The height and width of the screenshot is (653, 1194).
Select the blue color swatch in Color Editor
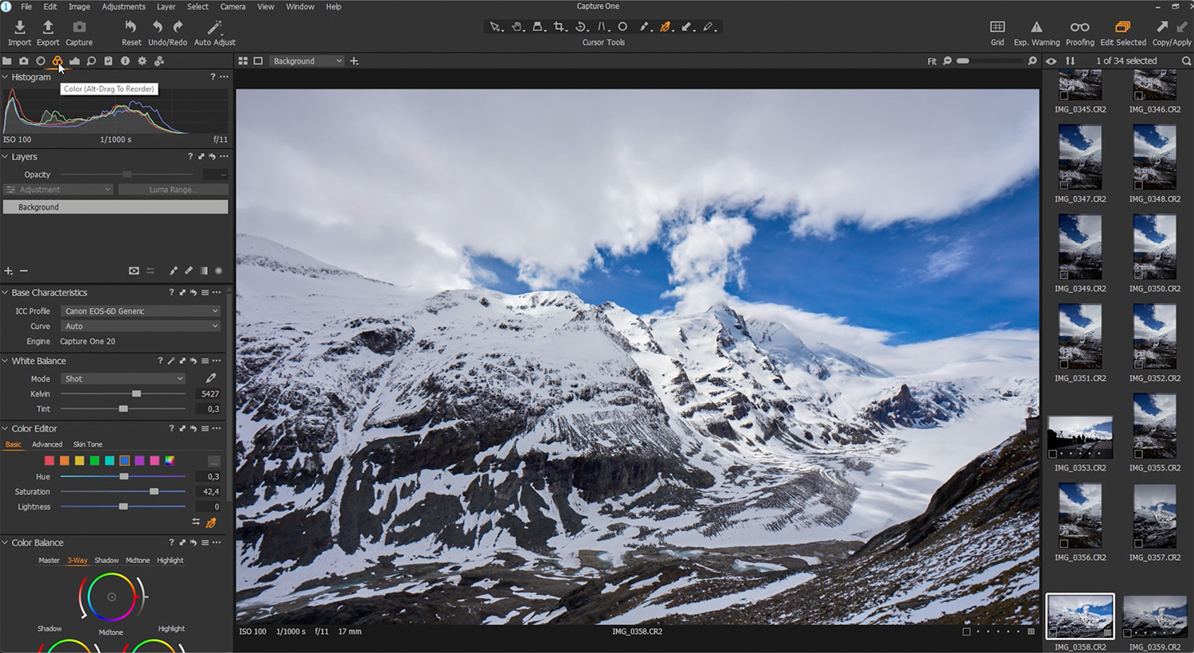[124, 460]
